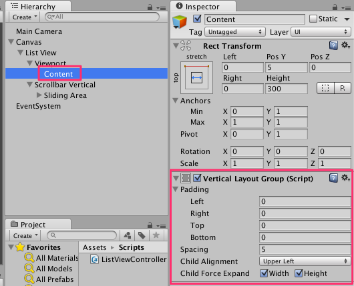Uncheck Child Force Expand Height
Screen dimensions: 354x286
click(x=299, y=273)
